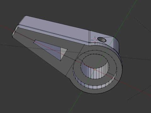The image size is (151, 113).
Task: Click the red-white 3D cursor crosshair
Action: [x=95, y=40]
